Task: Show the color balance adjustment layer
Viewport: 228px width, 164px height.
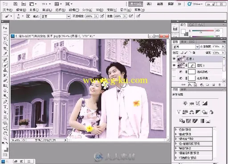Action: point(174,78)
